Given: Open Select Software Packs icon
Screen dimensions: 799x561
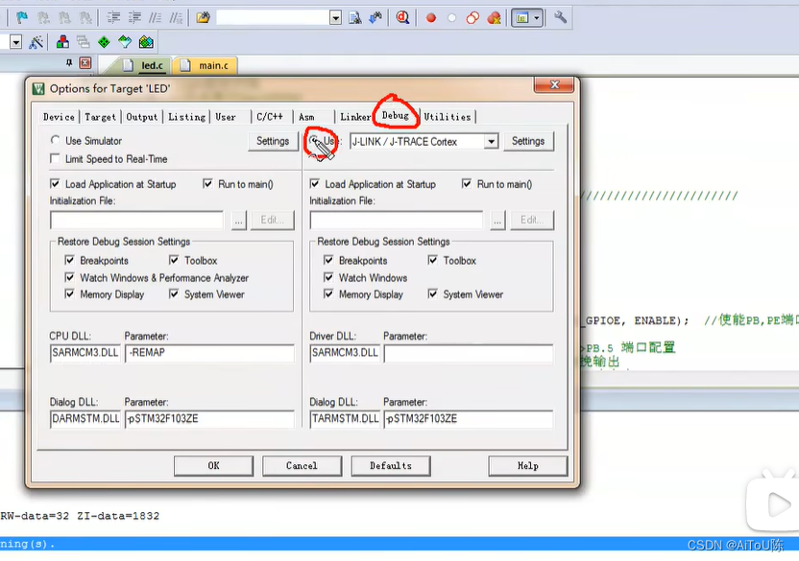Looking at the screenshot, I should point(125,42).
